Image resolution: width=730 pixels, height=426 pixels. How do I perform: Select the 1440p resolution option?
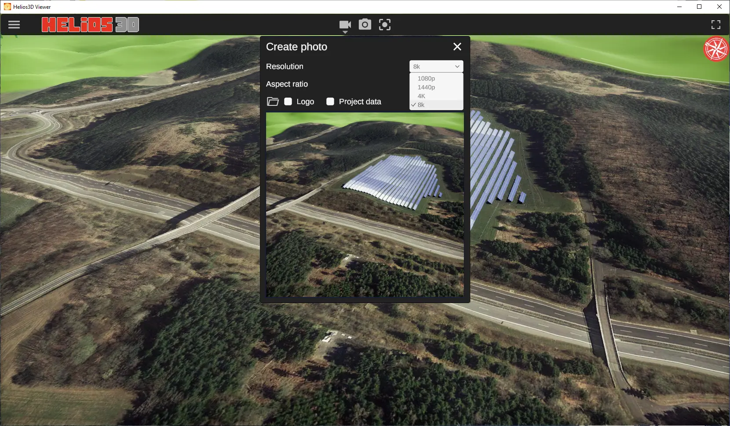pyautogui.click(x=426, y=87)
